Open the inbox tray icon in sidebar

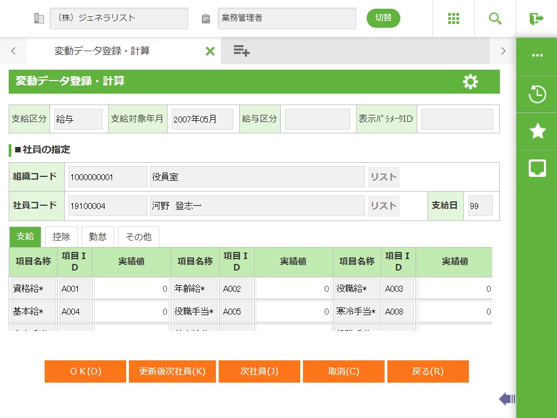click(x=537, y=168)
